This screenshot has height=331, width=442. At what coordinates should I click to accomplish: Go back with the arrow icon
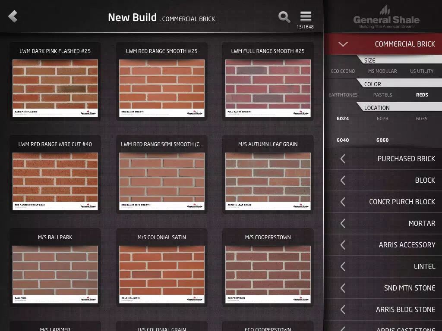[x=13, y=17]
